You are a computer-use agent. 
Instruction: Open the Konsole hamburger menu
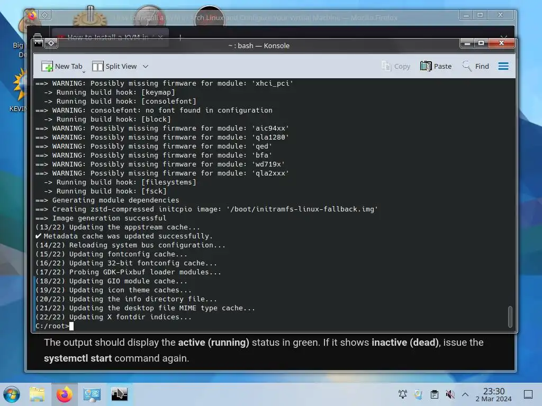click(x=503, y=66)
